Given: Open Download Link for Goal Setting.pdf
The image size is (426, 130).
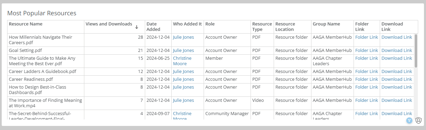Looking at the screenshot, I should click(397, 51).
